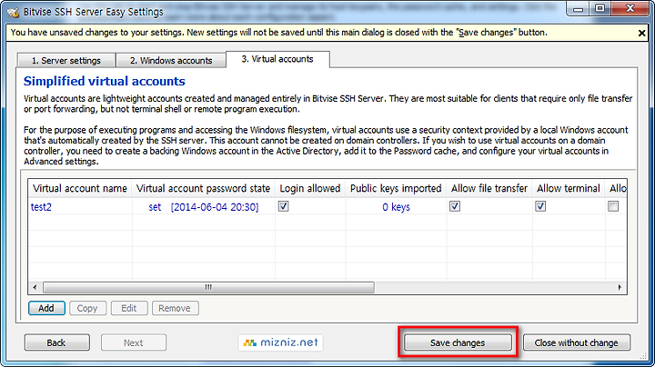Image resolution: width=655 pixels, height=367 pixels.
Task: Click the Login allowed column header
Action: (310, 189)
